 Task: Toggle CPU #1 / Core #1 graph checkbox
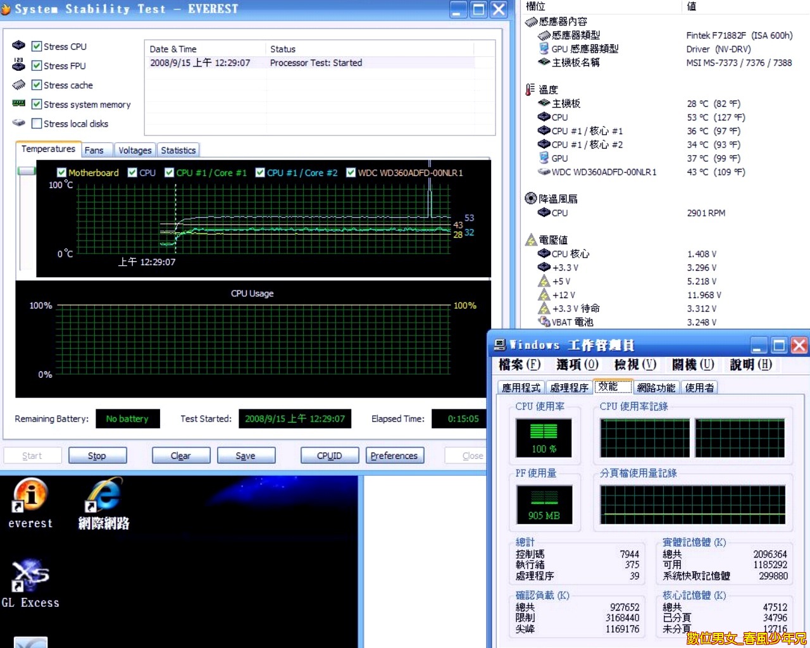(x=169, y=172)
